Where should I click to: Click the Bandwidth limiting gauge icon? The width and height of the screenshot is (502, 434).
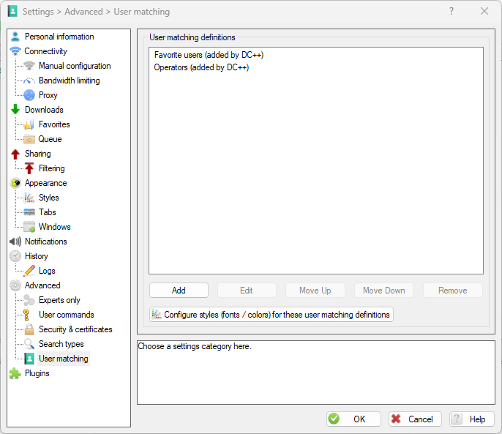tap(29, 81)
